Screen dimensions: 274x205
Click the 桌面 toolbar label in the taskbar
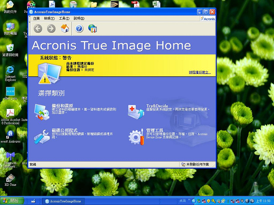pyautogui.click(x=183, y=201)
